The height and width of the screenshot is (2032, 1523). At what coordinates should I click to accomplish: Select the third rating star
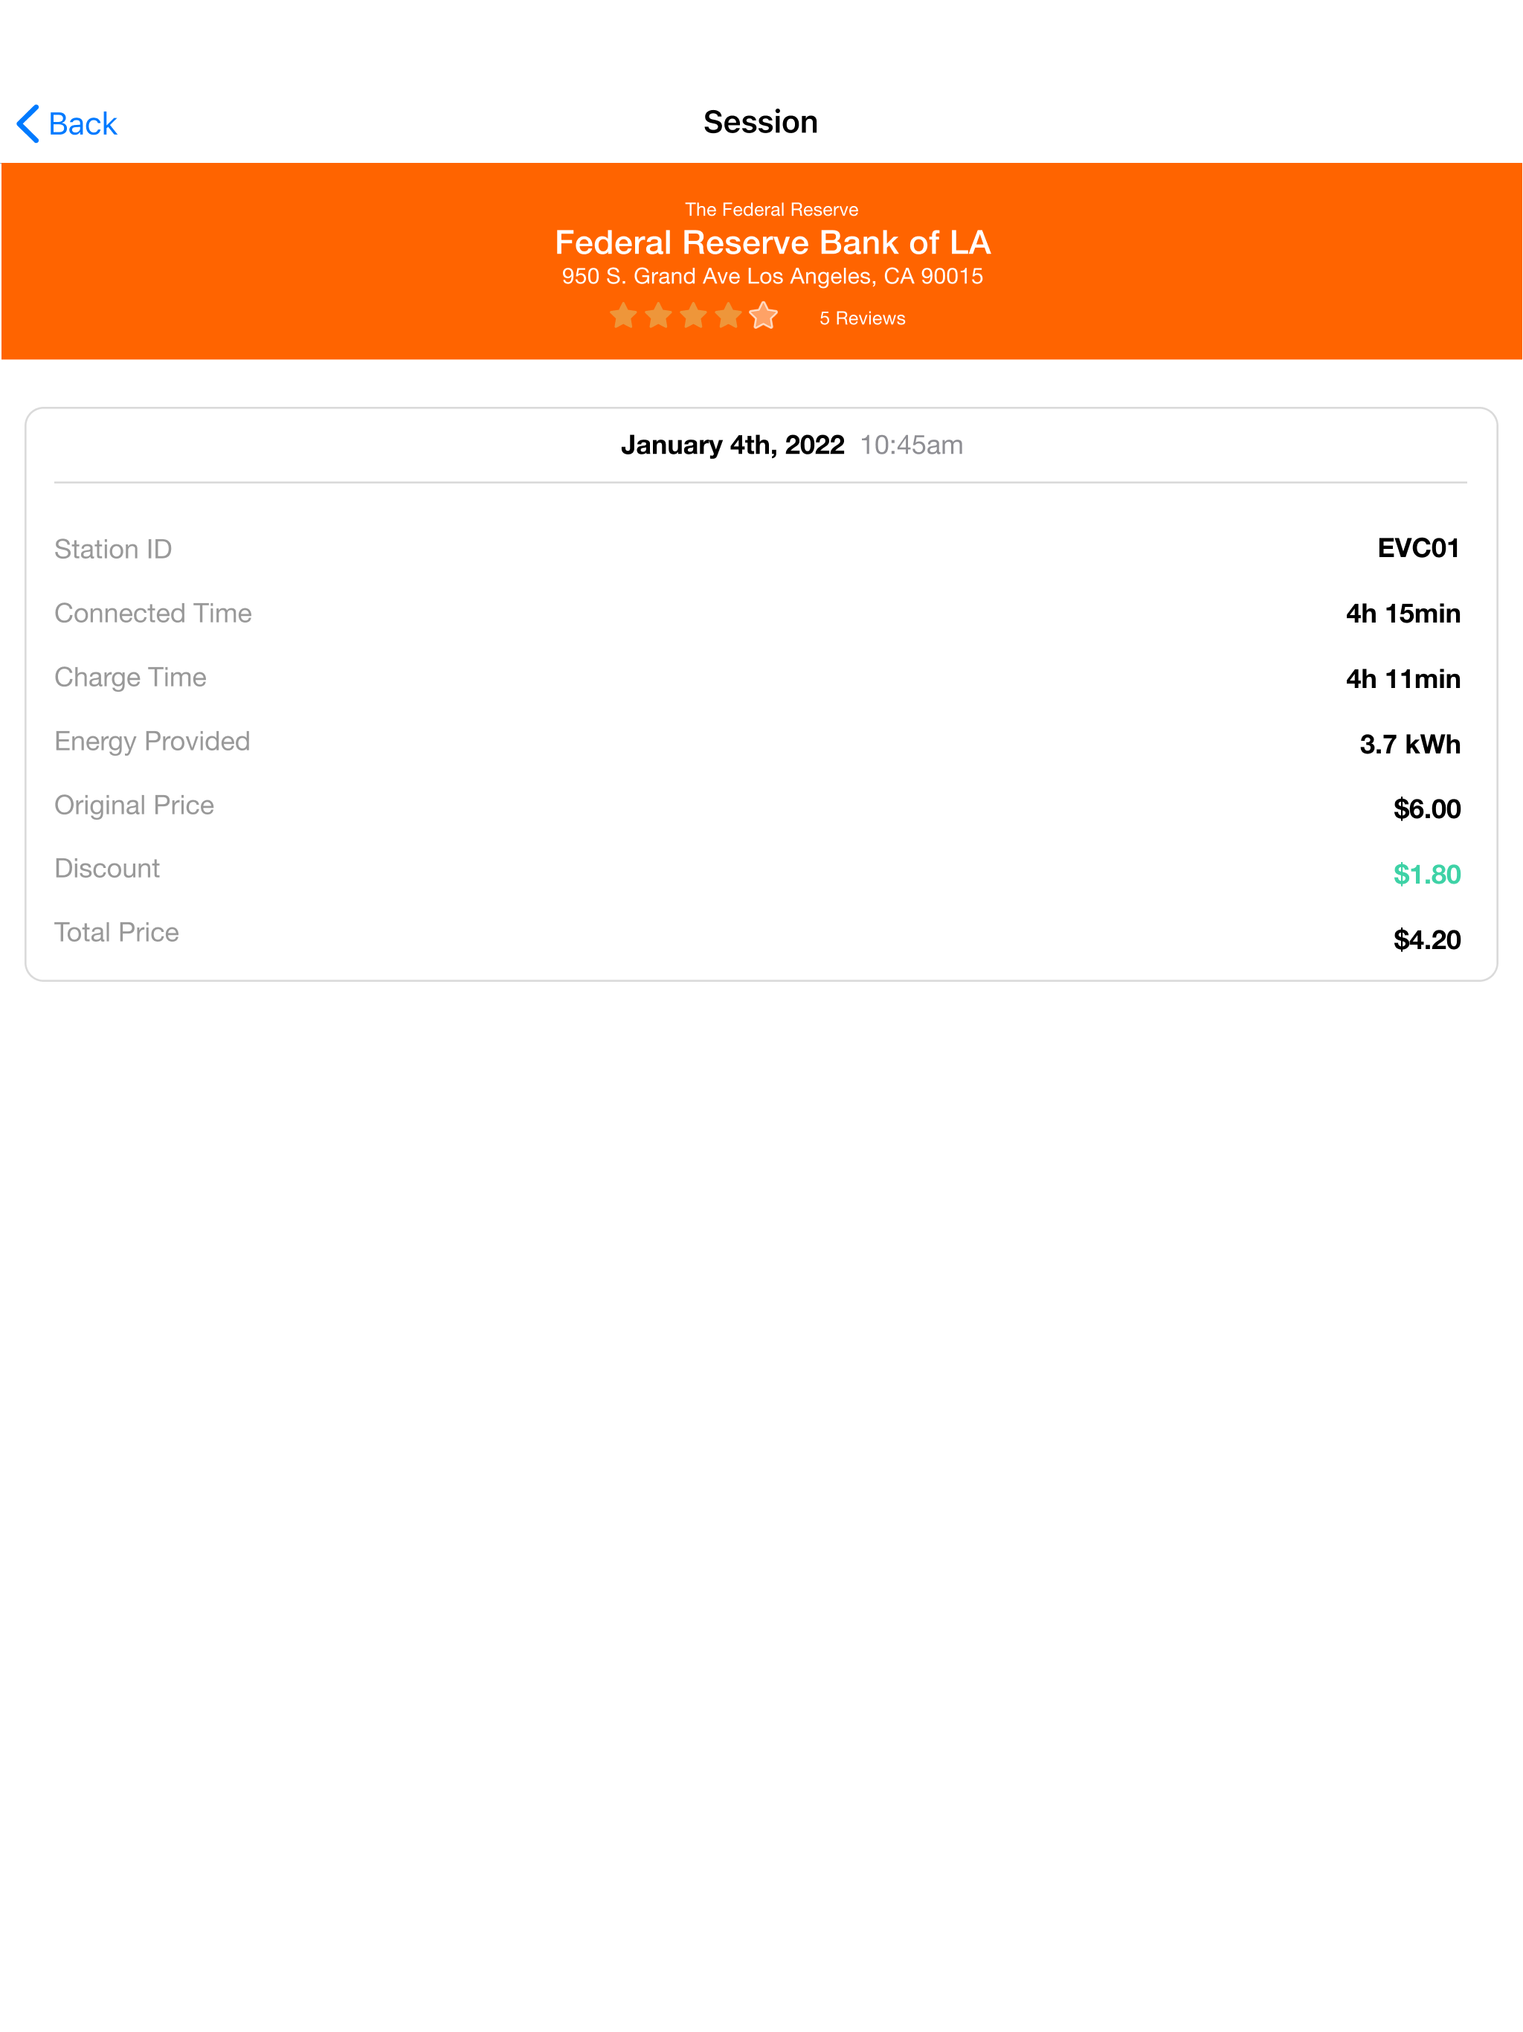click(x=694, y=316)
